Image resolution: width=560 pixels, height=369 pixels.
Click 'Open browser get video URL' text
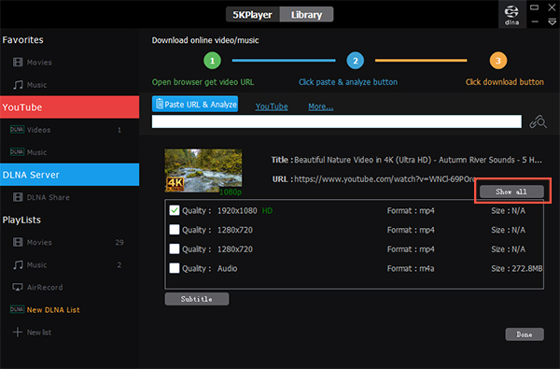[203, 82]
